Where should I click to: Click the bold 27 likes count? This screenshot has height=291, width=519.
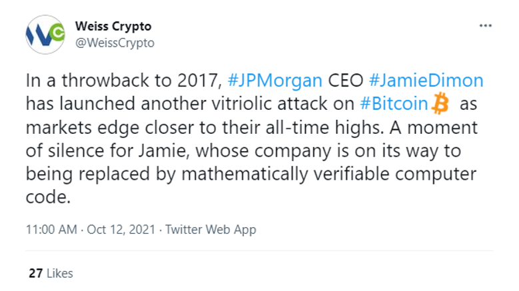tap(35, 273)
